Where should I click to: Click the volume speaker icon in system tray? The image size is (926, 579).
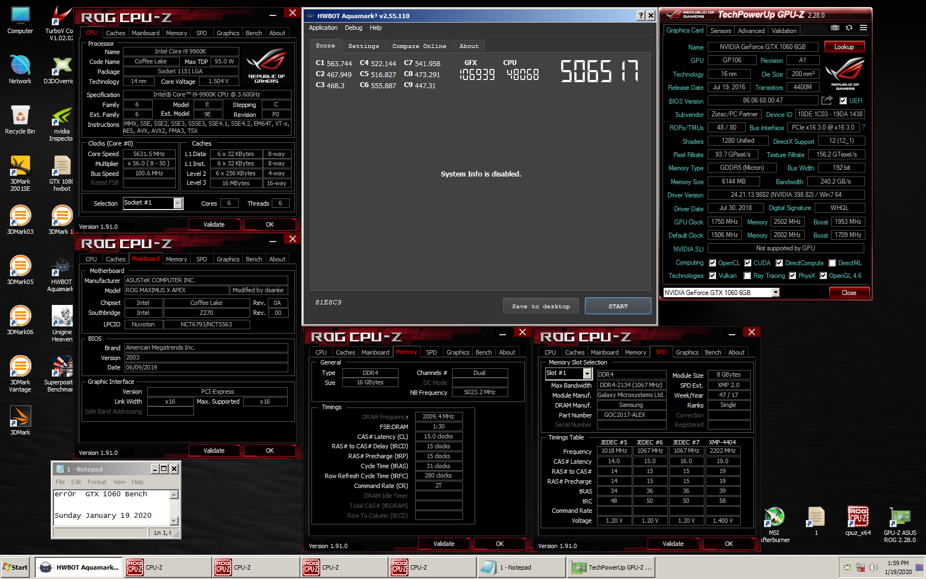pyautogui.click(x=873, y=567)
